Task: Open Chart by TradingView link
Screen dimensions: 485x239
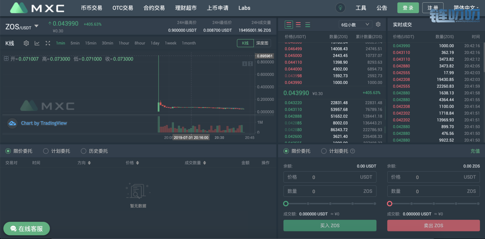Action: (44, 123)
